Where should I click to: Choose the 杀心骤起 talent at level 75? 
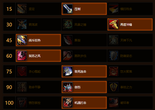[x=38, y=71]
